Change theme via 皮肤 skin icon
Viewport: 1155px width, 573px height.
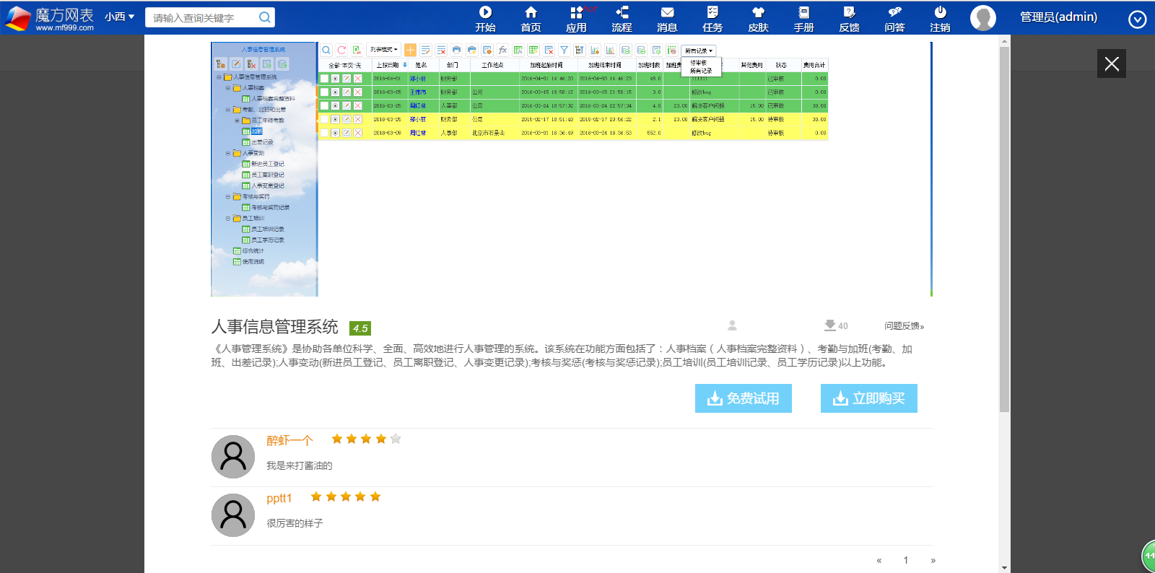(x=758, y=19)
